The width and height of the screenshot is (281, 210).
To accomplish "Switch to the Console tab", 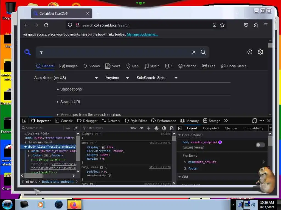I will coord(64,121).
